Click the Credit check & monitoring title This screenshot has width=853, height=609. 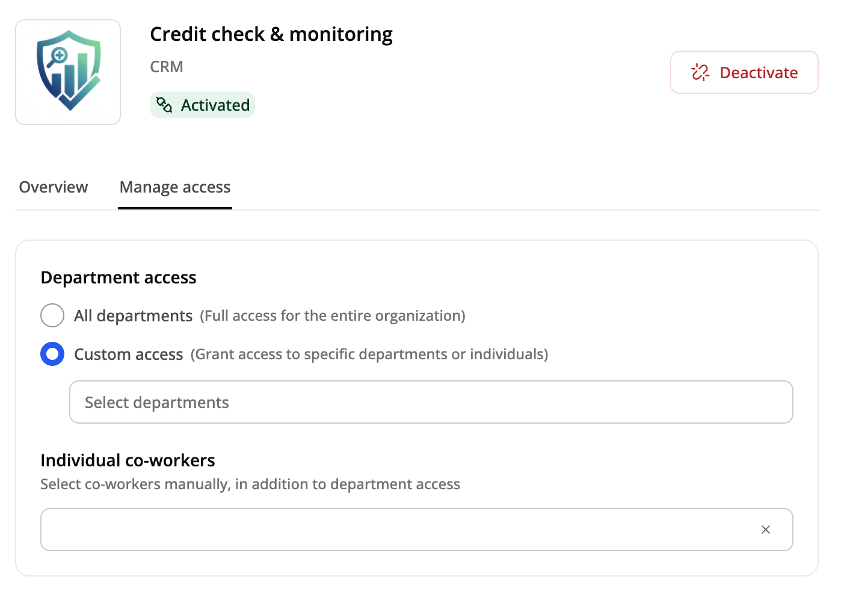[271, 34]
